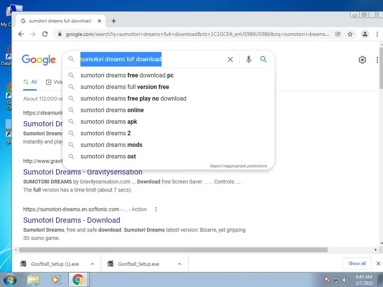Click the Google logo
Image resolution: width=383 pixels, height=287 pixels.
(x=39, y=59)
